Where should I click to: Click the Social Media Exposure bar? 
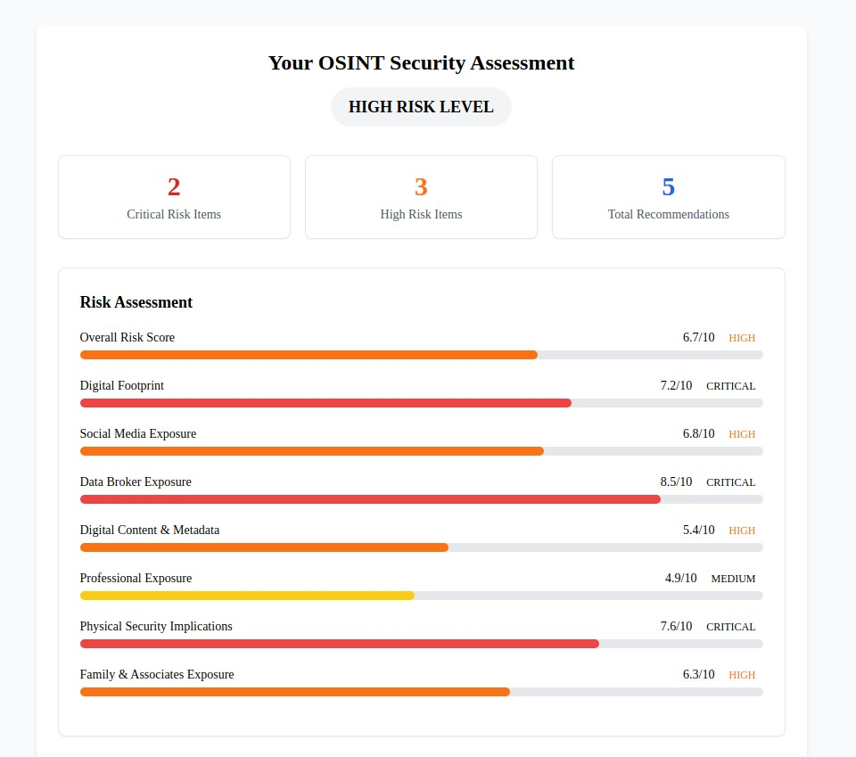[312, 451]
